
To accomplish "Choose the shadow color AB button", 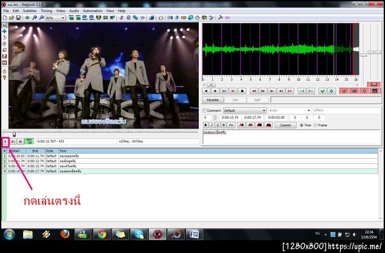I will tap(269, 125).
